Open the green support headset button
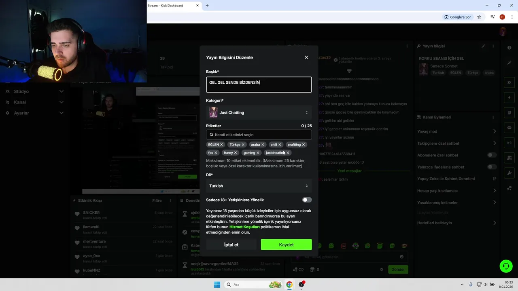 tap(506, 266)
